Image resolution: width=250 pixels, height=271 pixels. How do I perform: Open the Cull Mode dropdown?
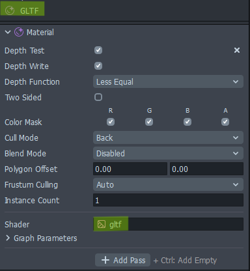click(168, 137)
